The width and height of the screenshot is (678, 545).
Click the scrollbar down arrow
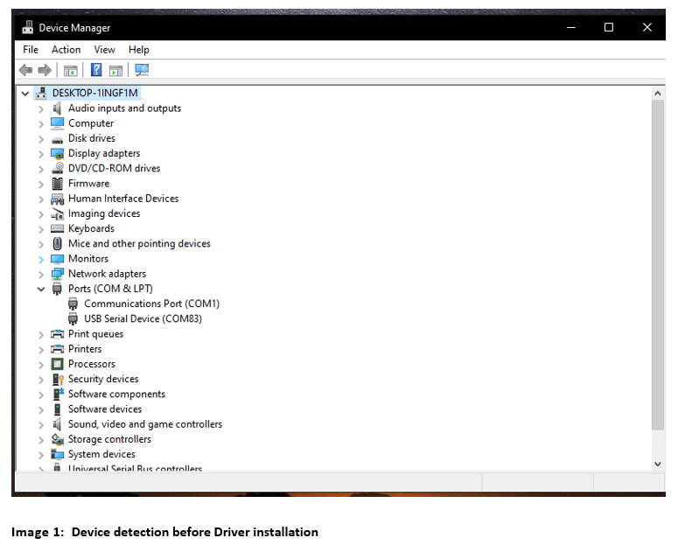pyautogui.click(x=658, y=464)
